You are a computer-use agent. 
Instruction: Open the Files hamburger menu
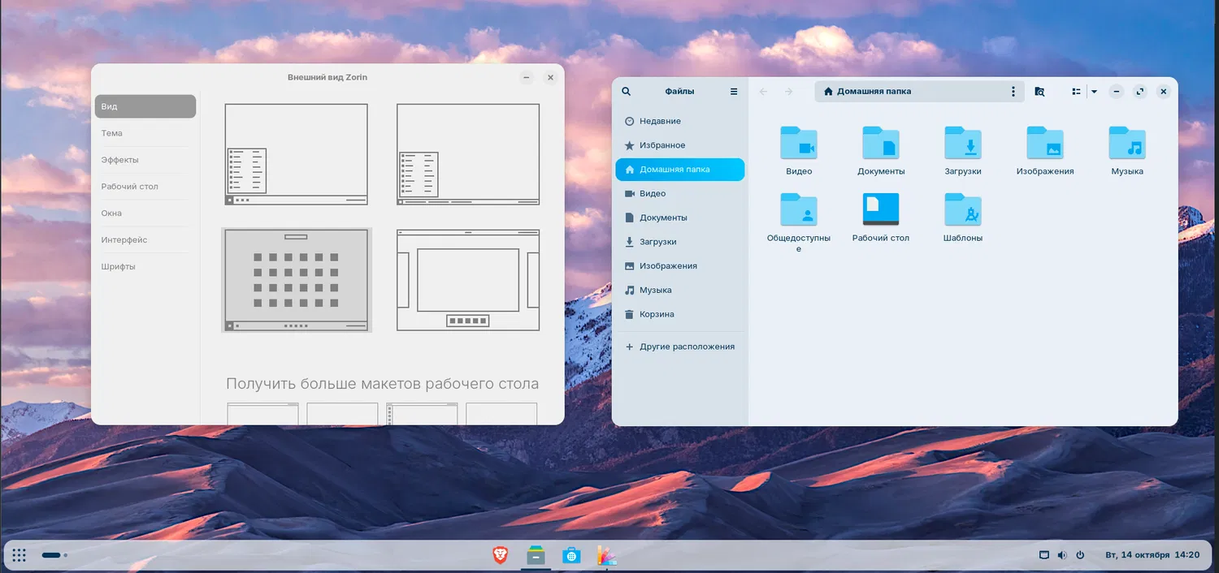pyautogui.click(x=734, y=92)
